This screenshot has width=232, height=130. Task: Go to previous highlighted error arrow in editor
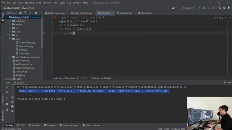click(226, 18)
